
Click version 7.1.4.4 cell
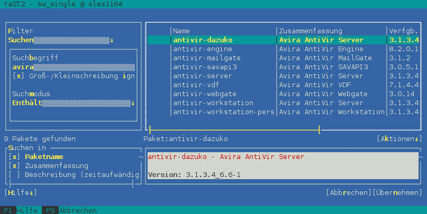click(404, 85)
